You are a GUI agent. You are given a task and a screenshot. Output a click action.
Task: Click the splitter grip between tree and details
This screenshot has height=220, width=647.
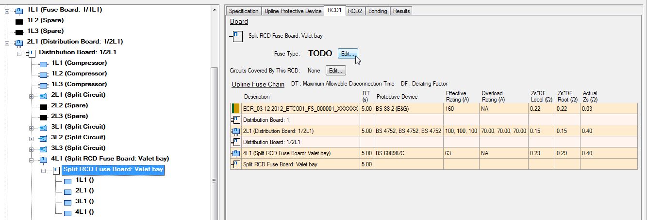[x=214, y=181]
